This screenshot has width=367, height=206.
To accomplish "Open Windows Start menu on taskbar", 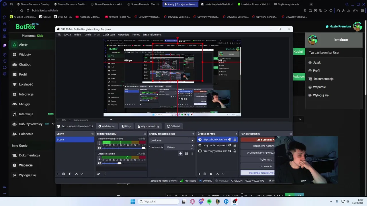I will (x=132, y=201).
